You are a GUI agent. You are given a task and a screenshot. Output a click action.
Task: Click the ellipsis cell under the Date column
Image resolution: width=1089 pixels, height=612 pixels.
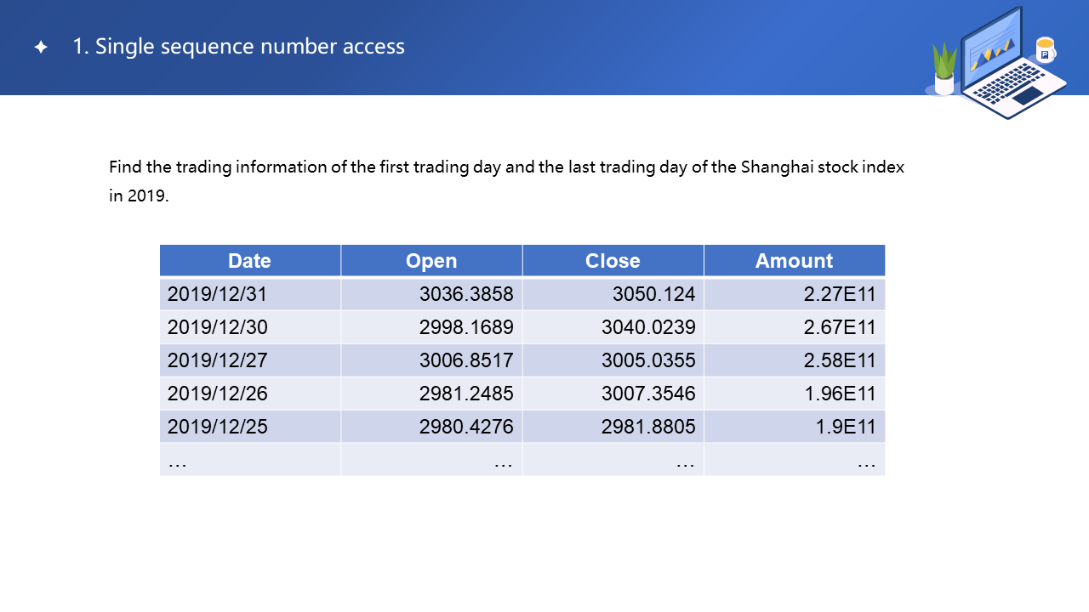click(249, 460)
